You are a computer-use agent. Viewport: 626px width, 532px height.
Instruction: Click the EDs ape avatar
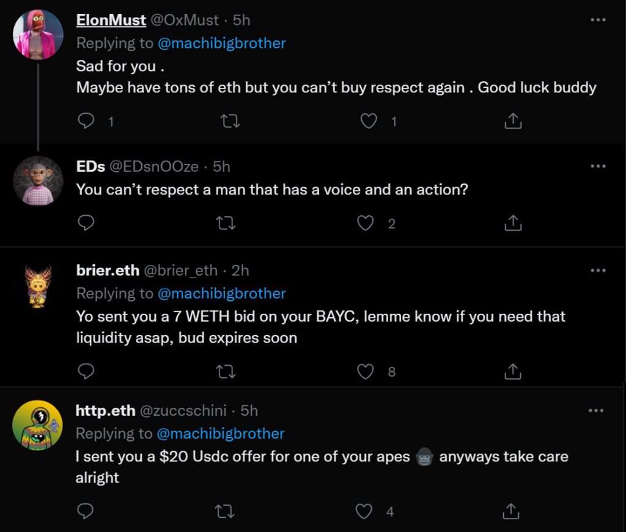pos(38,181)
